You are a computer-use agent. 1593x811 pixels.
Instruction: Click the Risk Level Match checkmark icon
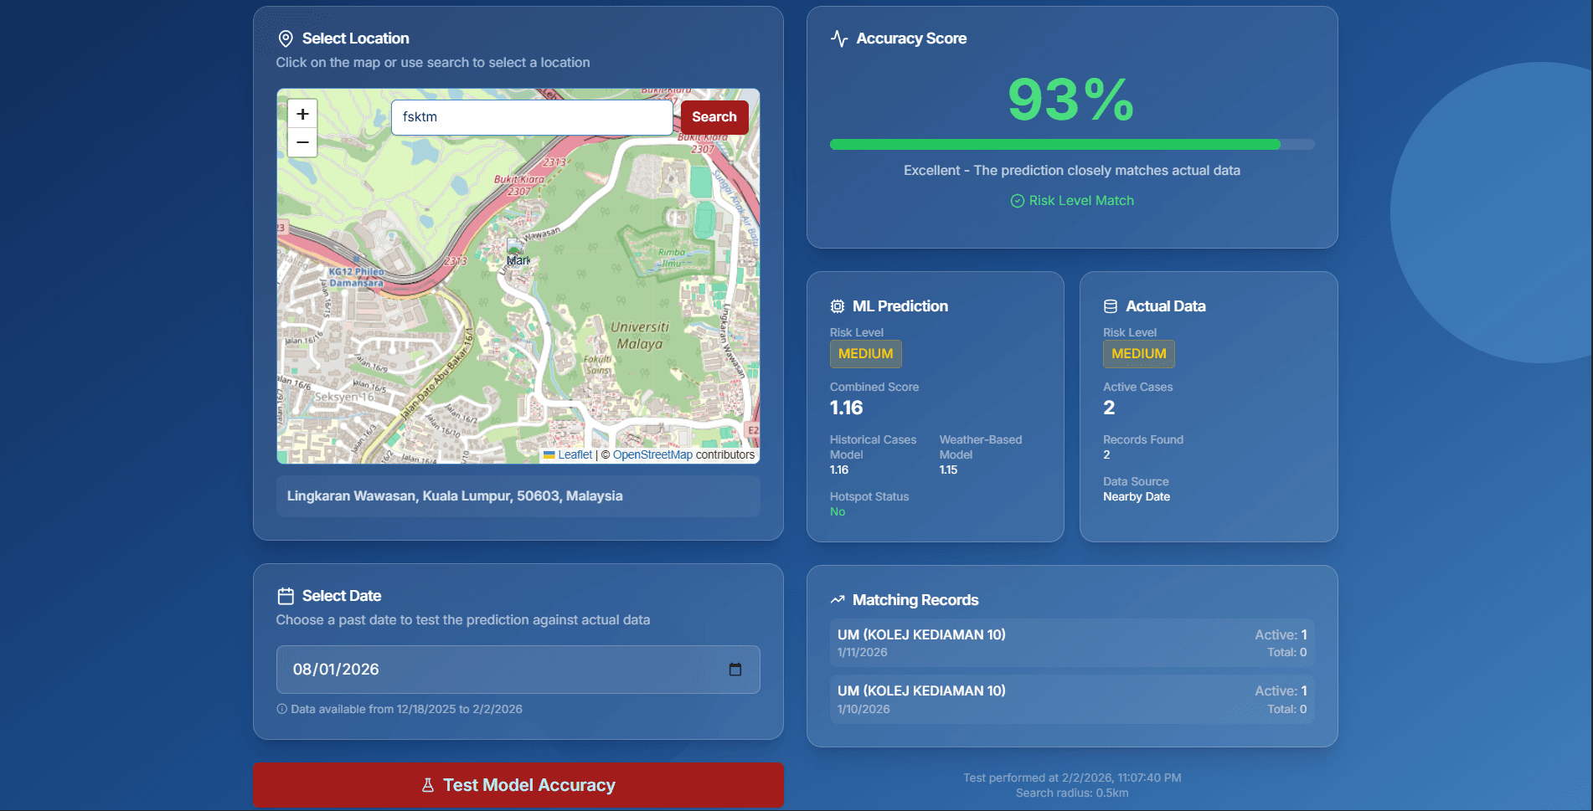[x=1017, y=200]
